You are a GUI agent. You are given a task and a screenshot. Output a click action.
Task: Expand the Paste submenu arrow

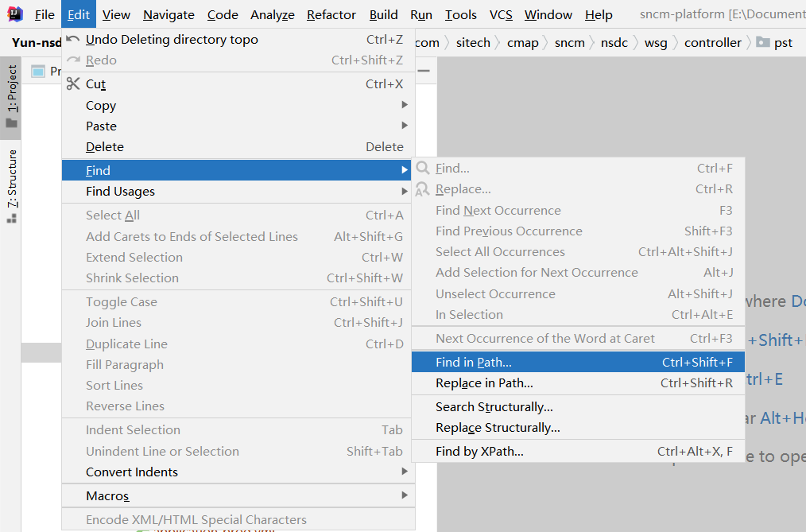[405, 126]
